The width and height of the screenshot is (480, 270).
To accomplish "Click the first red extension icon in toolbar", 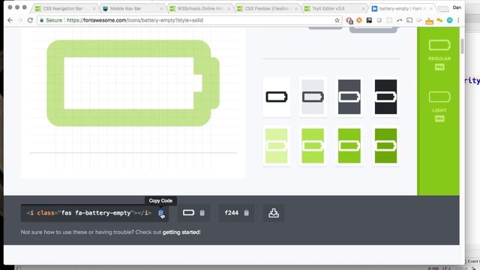I will [349, 20].
